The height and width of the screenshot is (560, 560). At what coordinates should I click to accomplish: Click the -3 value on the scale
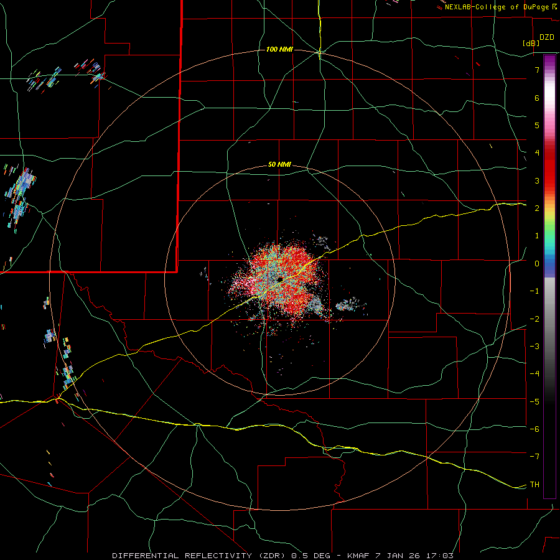coord(534,347)
